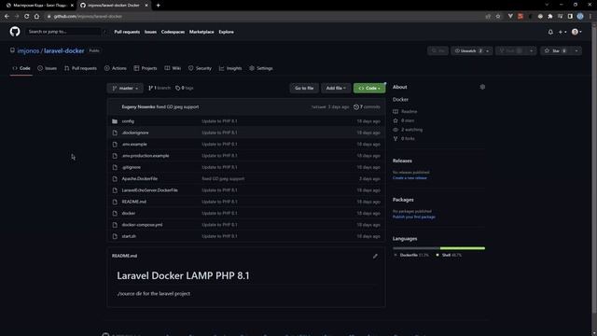The image size is (597, 336).
Task: Open the GitHub Octocat logo home
Action: [15, 32]
